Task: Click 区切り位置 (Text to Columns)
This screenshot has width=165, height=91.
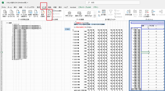Action: point(129,13)
